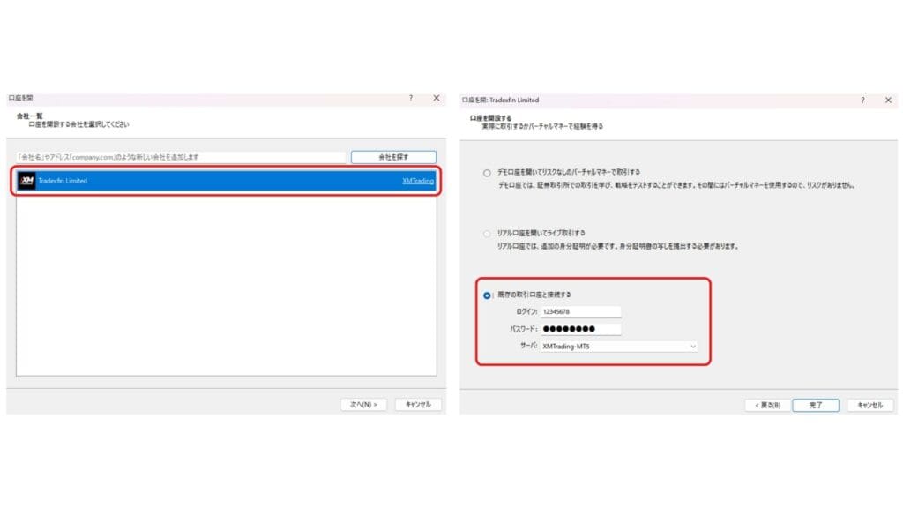This screenshot has width=903, height=508.
Task: Select the demo account radio option
Action: pyautogui.click(x=487, y=173)
